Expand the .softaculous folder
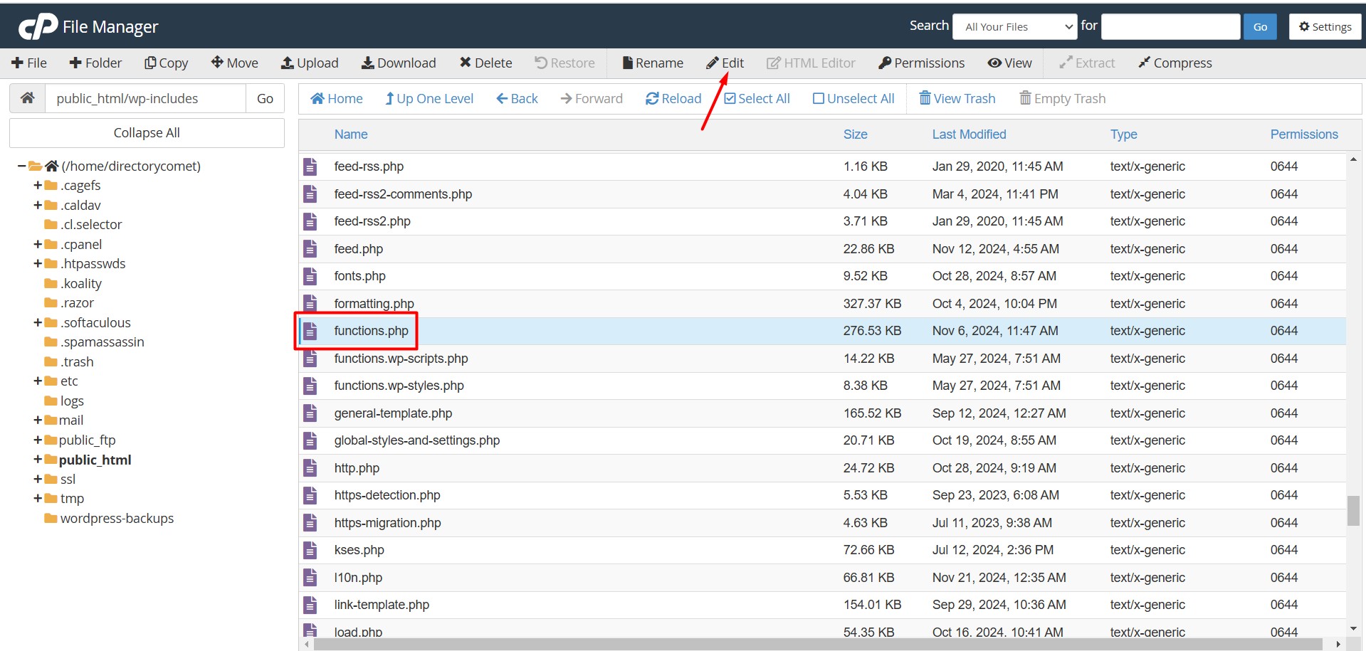This screenshot has height=651, width=1366. tap(38, 322)
